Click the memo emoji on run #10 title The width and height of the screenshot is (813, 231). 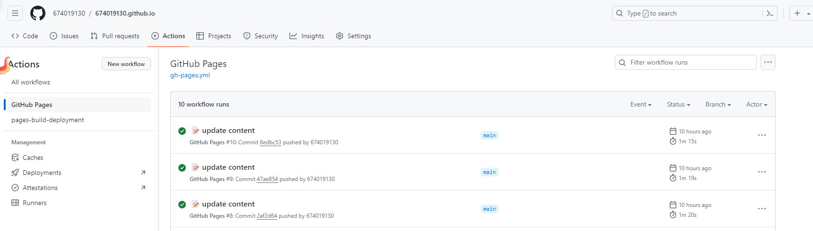tap(195, 131)
